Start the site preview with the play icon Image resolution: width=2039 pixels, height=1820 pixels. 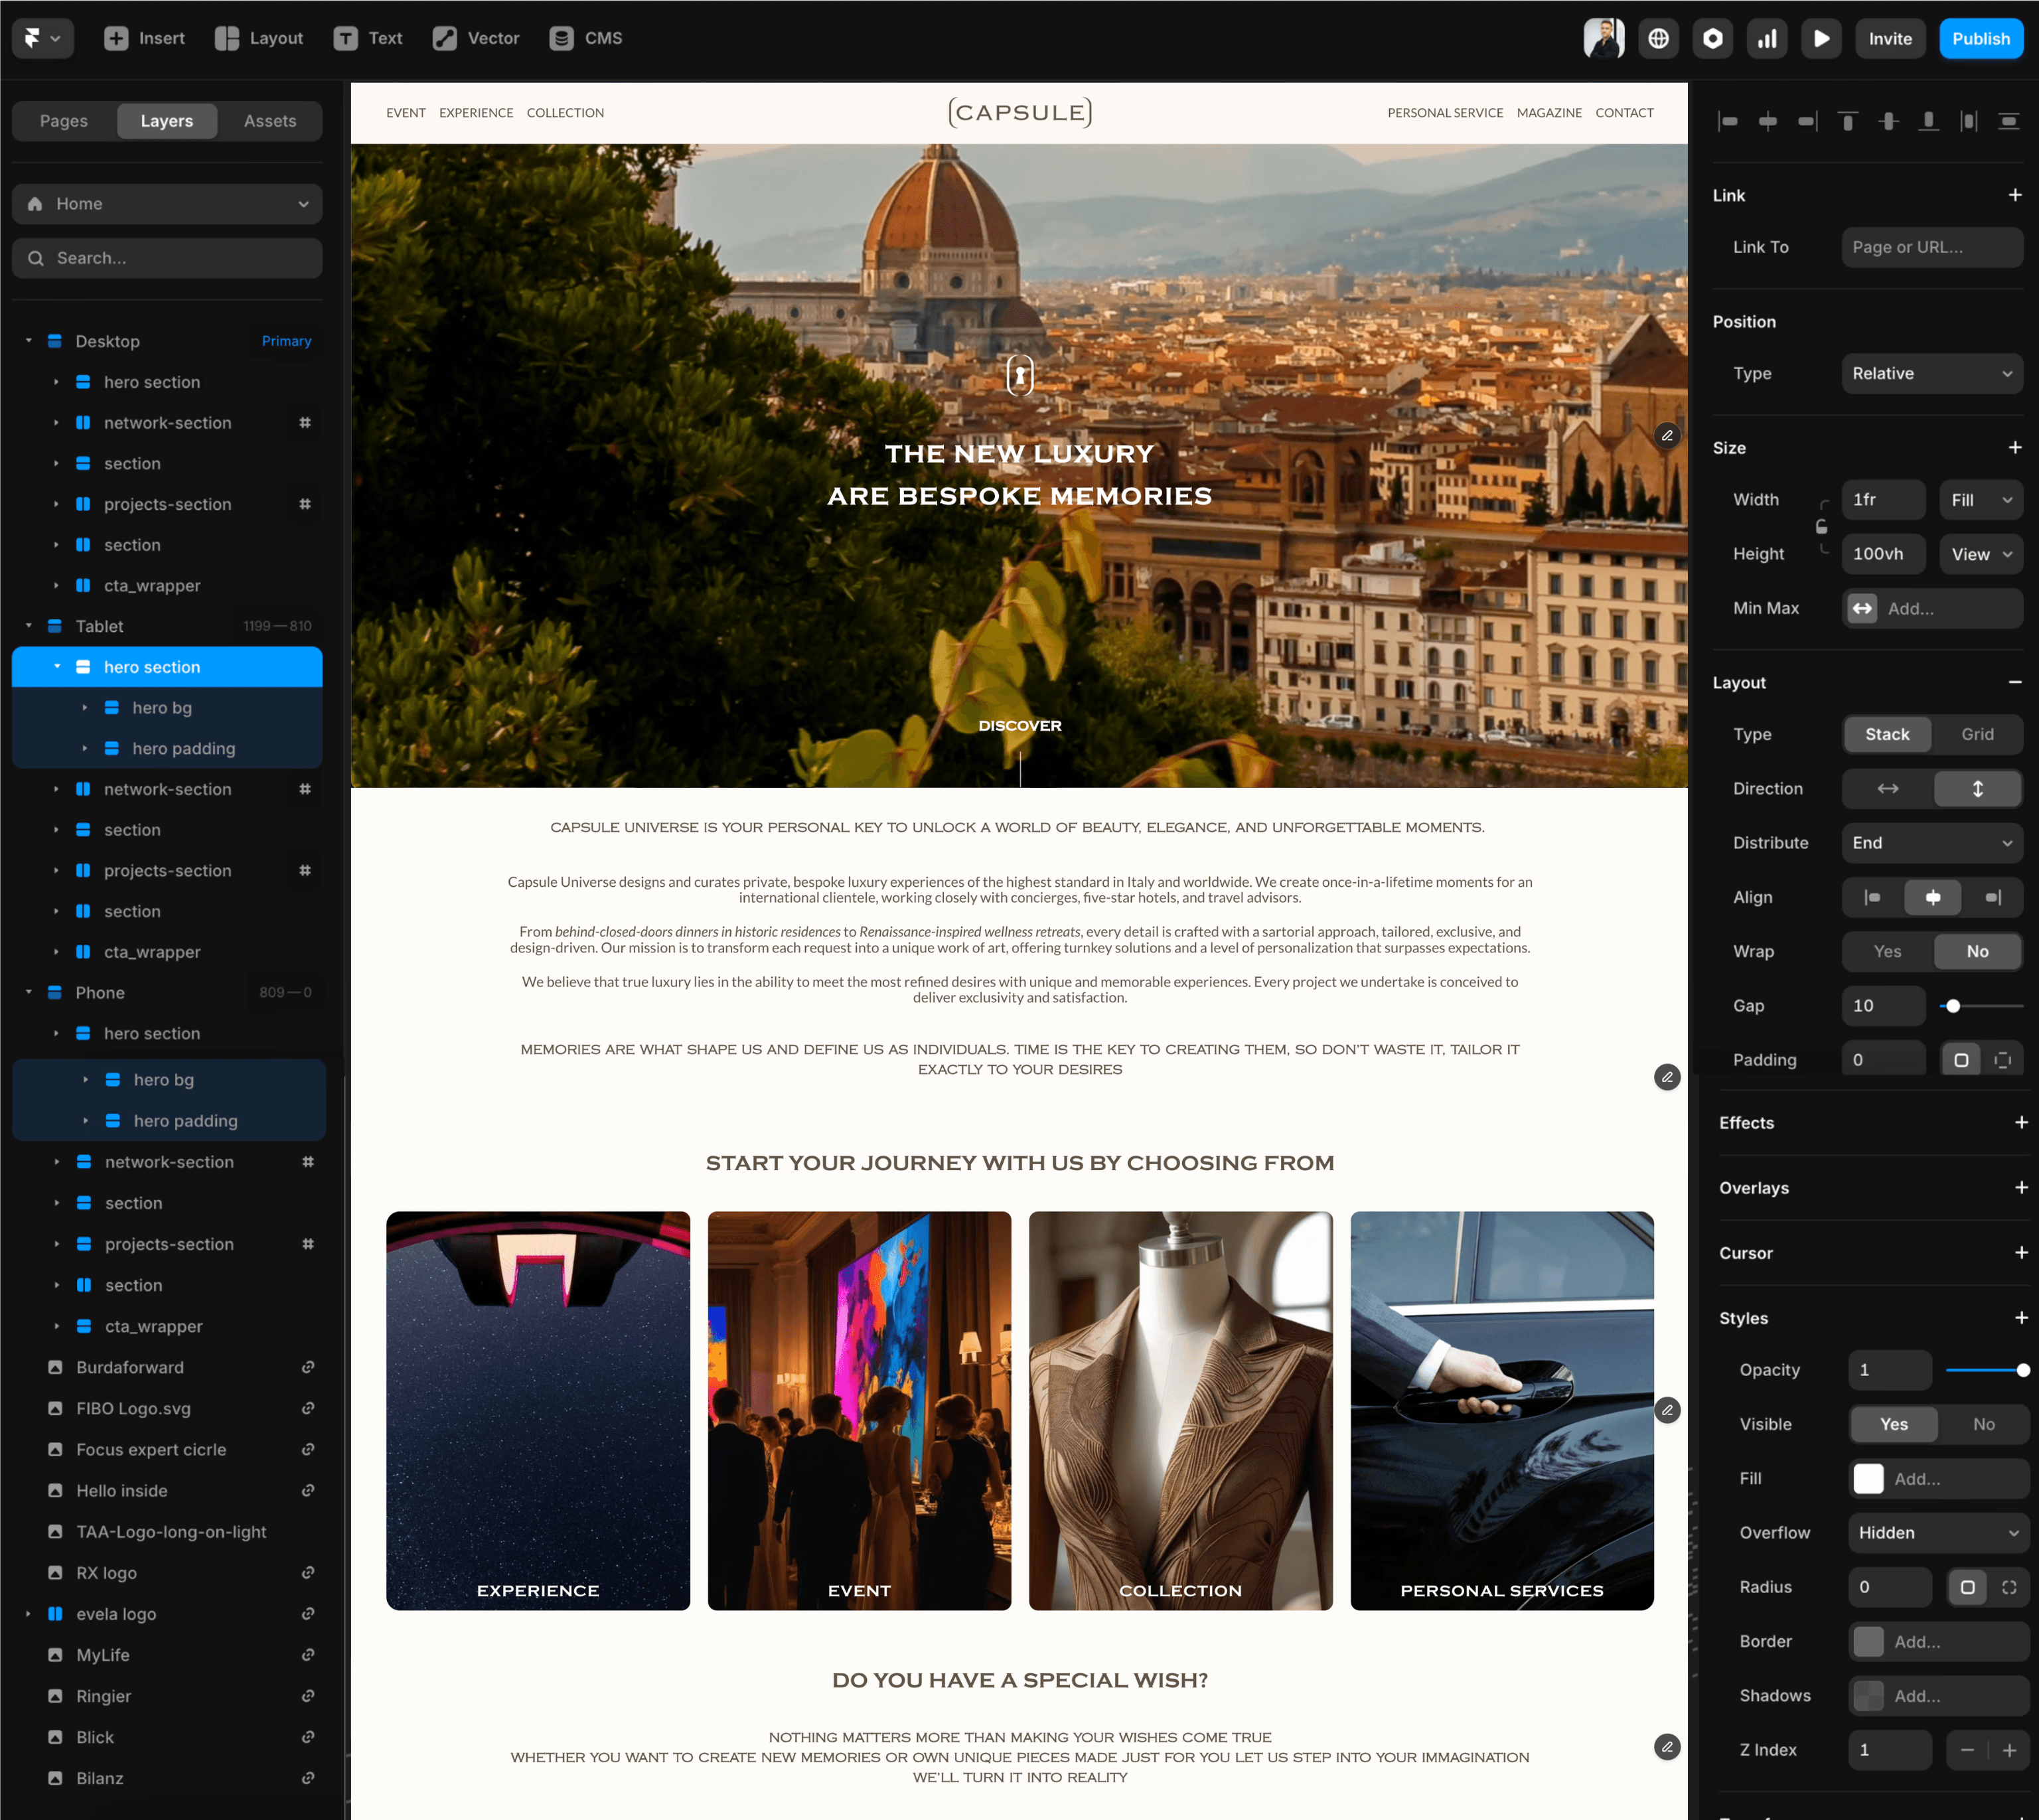(1821, 38)
